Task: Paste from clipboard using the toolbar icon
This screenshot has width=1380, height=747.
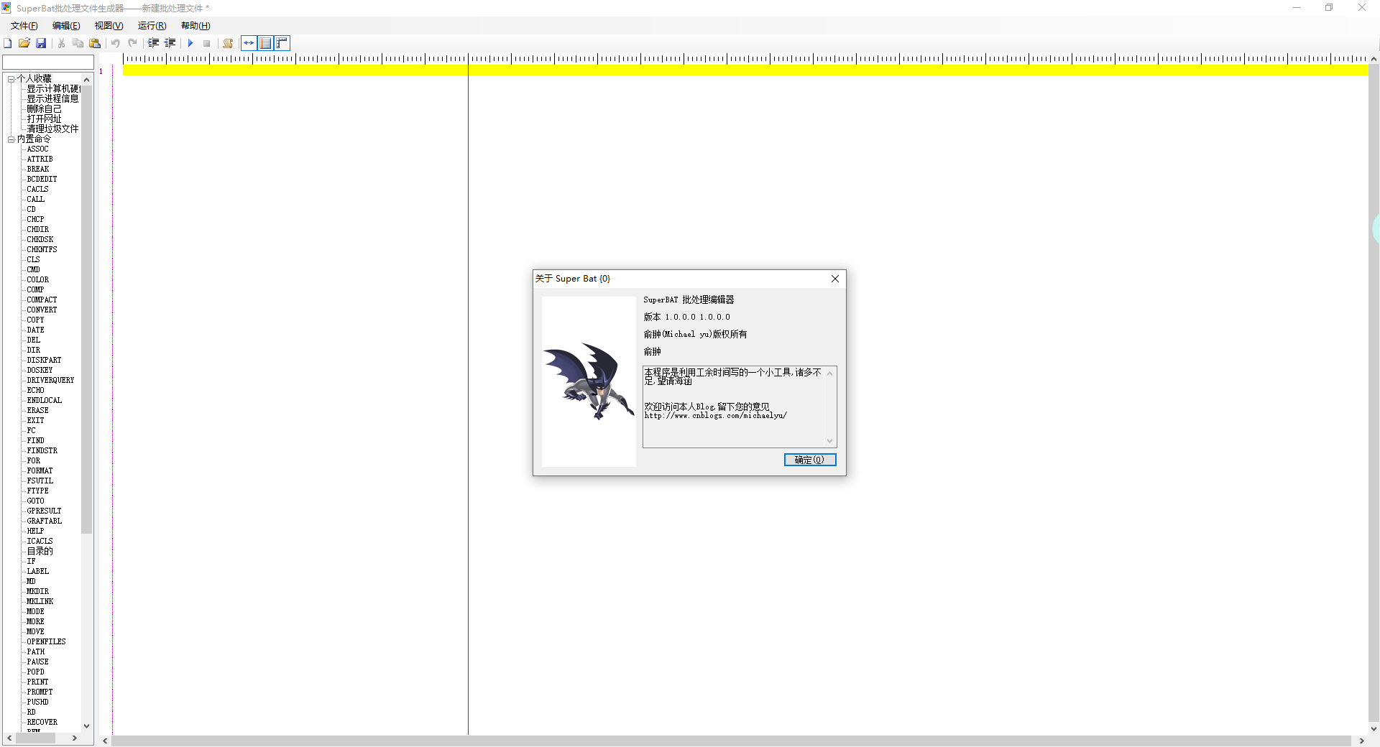Action: click(95, 43)
